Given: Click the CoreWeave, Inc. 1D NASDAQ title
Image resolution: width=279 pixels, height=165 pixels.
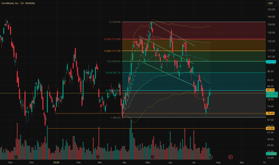Looking at the screenshot, I should tap(18, 3).
